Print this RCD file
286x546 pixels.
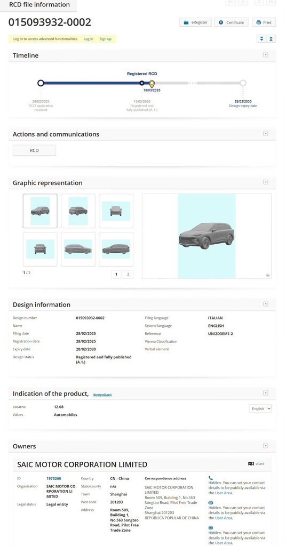point(264,22)
